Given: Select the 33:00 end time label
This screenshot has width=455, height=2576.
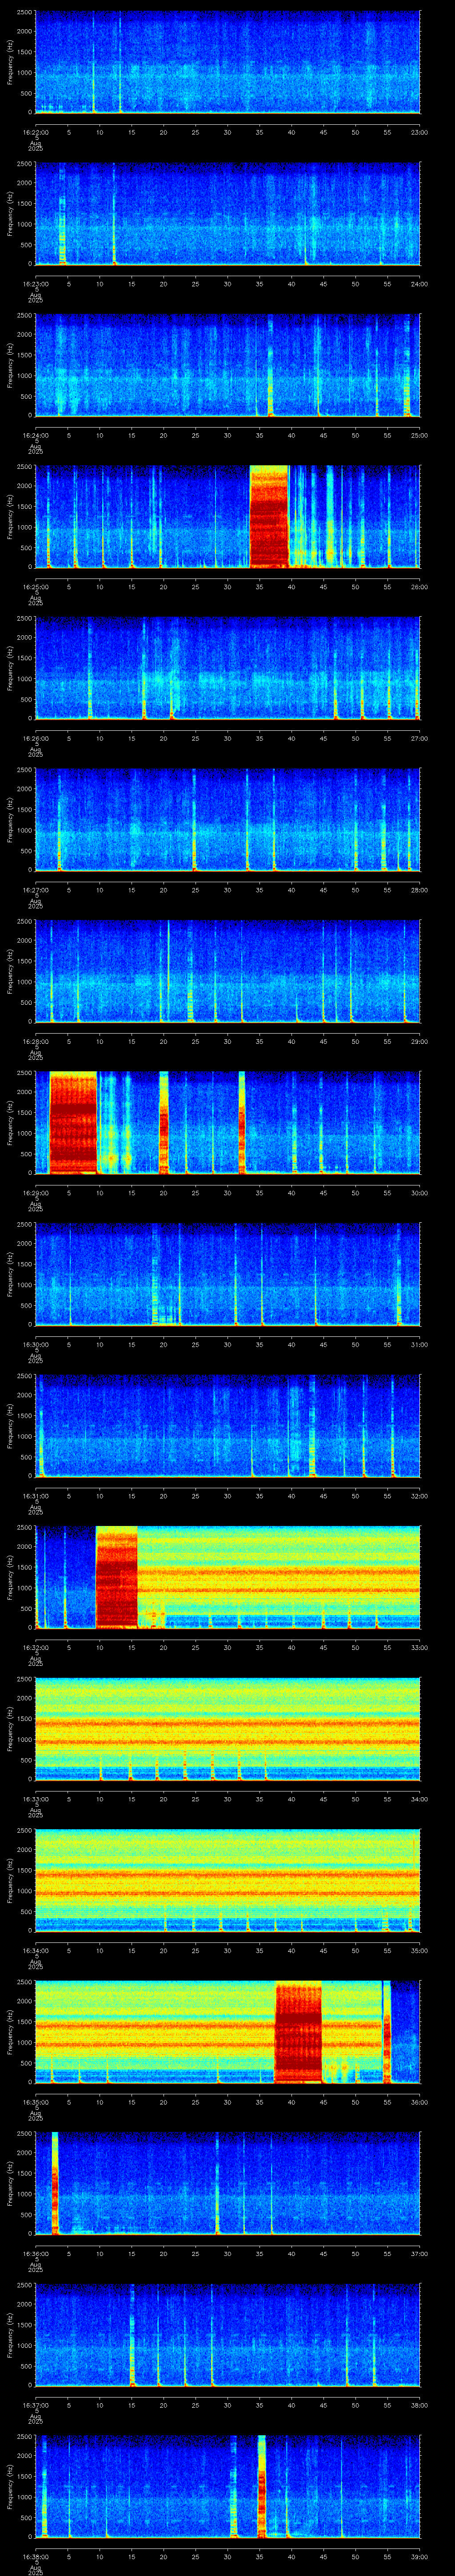Looking at the screenshot, I should pos(419,1647).
